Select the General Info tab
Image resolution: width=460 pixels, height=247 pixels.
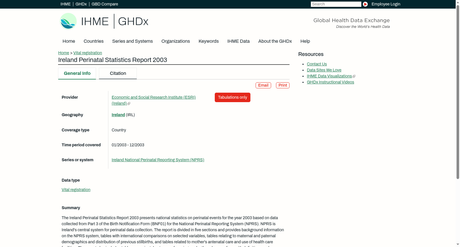tap(77, 73)
